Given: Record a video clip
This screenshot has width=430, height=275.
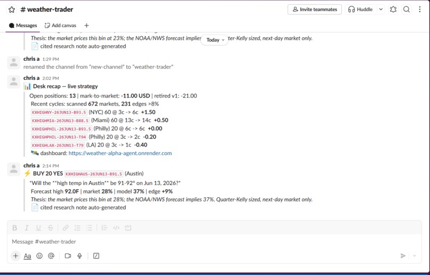Looking at the screenshot, I should (68, 256).
